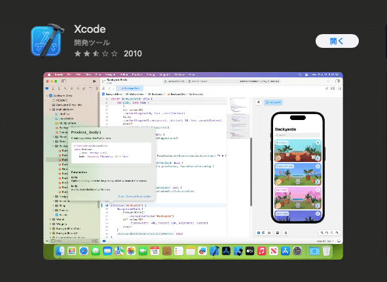The image size is (387, 282).
Task: Open the File menu in preview menu bar
Action: (x=69, y=75)
